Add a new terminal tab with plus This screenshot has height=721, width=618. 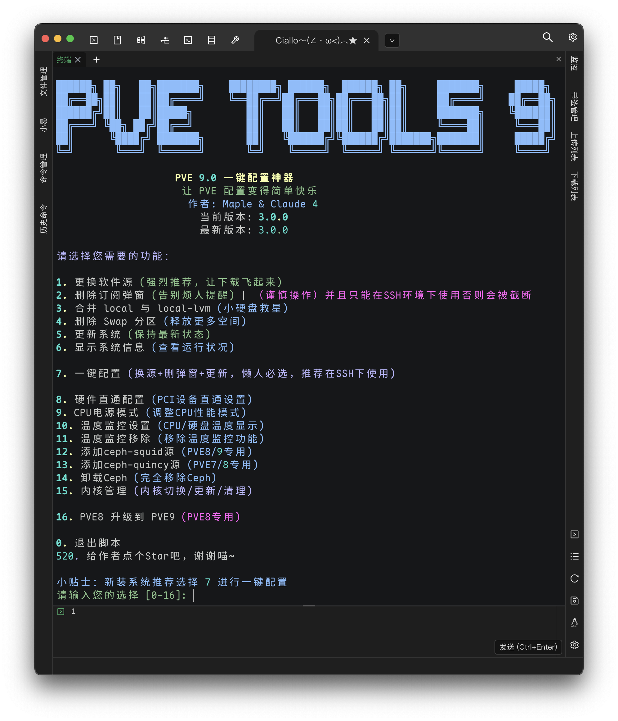point(96,60)
